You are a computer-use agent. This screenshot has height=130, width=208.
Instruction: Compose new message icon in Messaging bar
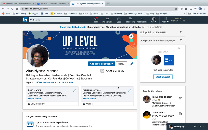click(x=195, y=126)
